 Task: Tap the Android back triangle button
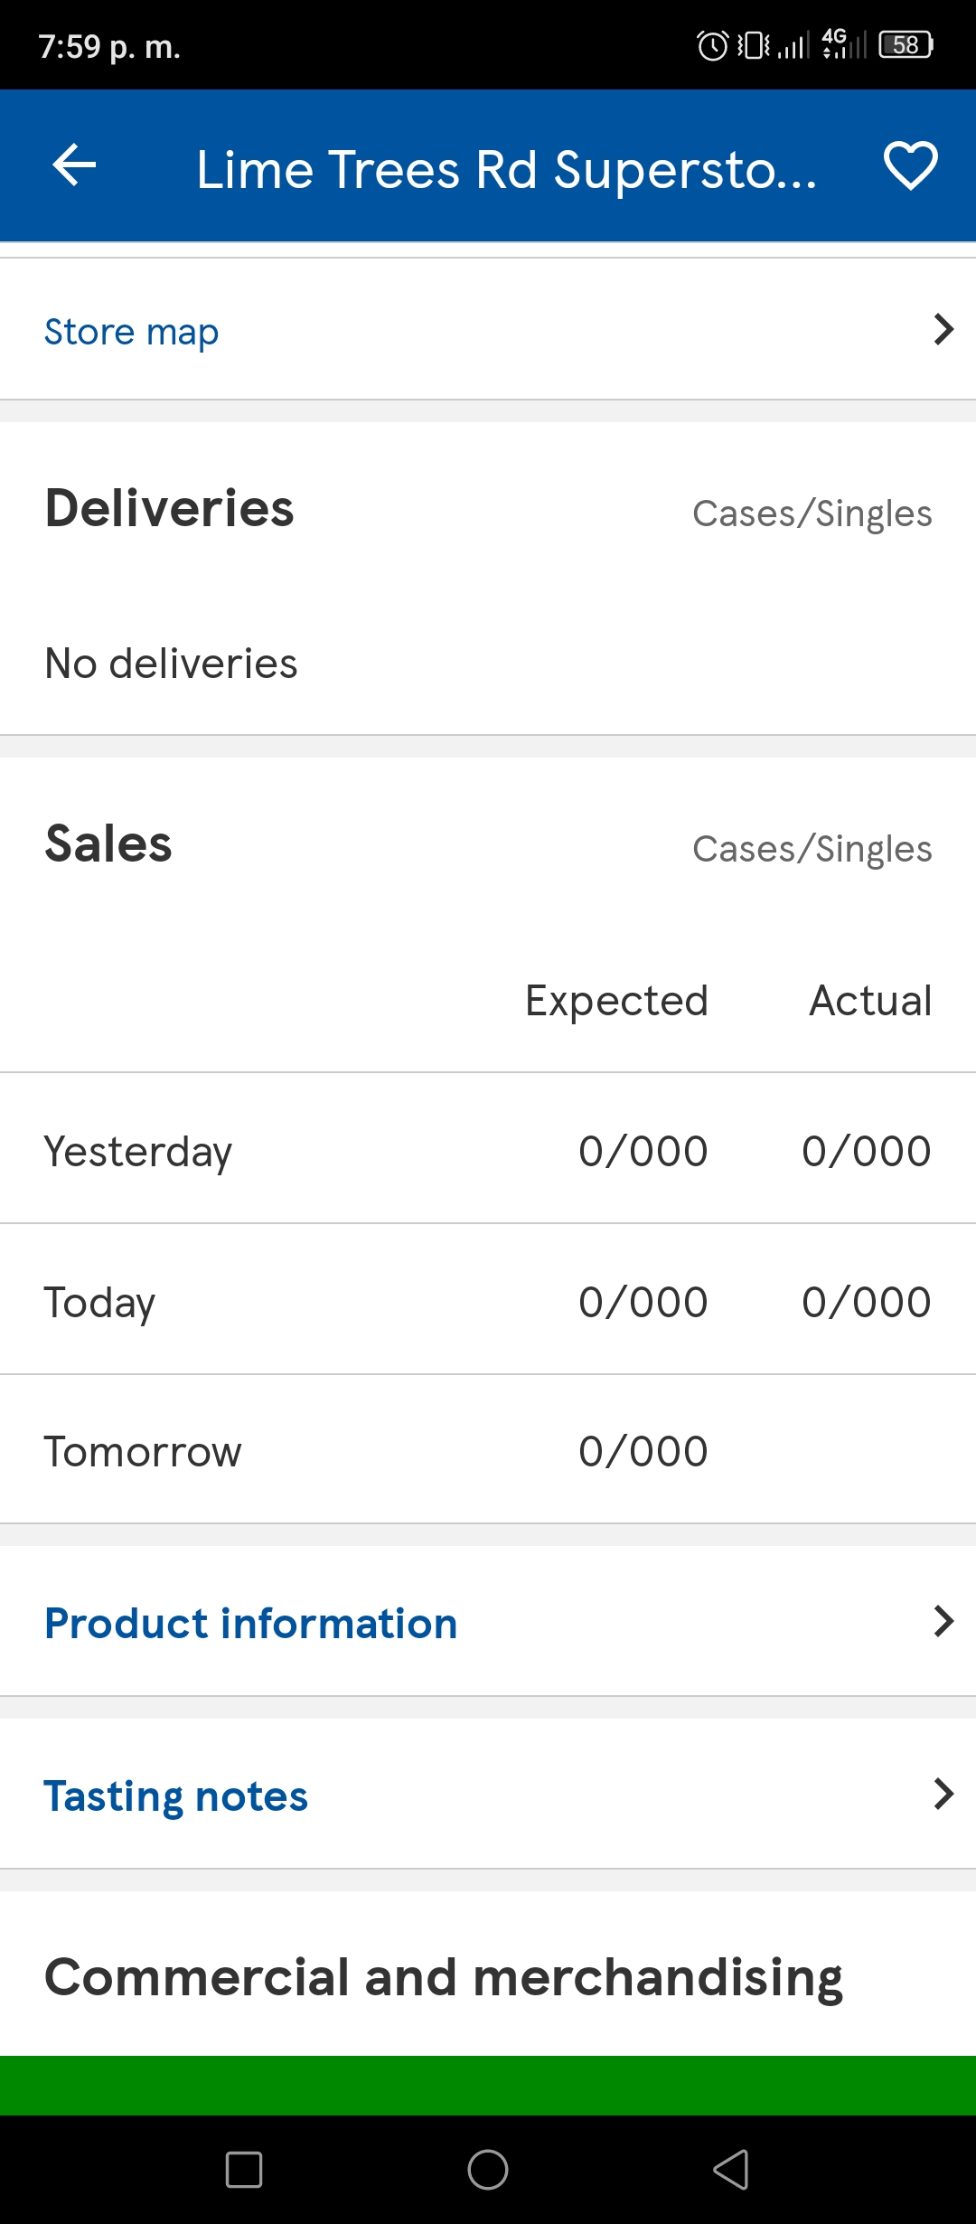[x=732, y=2170]
